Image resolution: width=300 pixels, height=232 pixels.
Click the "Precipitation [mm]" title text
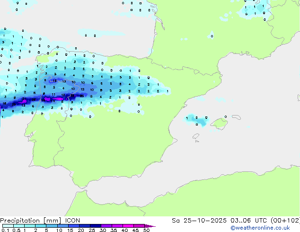point(31,221)
